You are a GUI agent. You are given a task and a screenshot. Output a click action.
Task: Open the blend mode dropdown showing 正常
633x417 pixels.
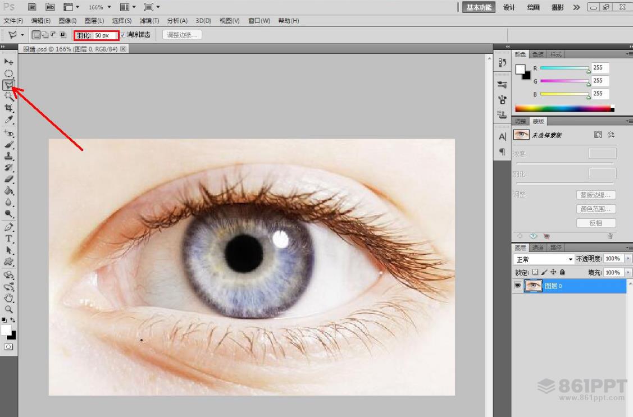click(544, 259)
